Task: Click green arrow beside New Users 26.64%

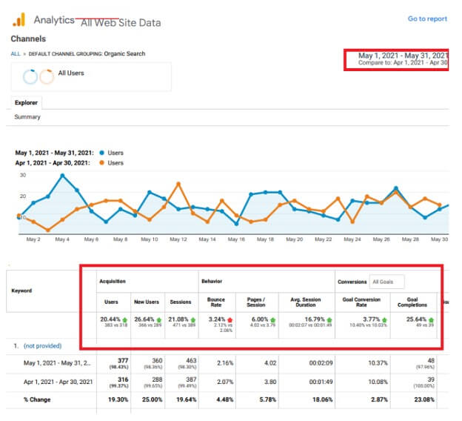Action: pyautogui.click(x=159, y=319)
